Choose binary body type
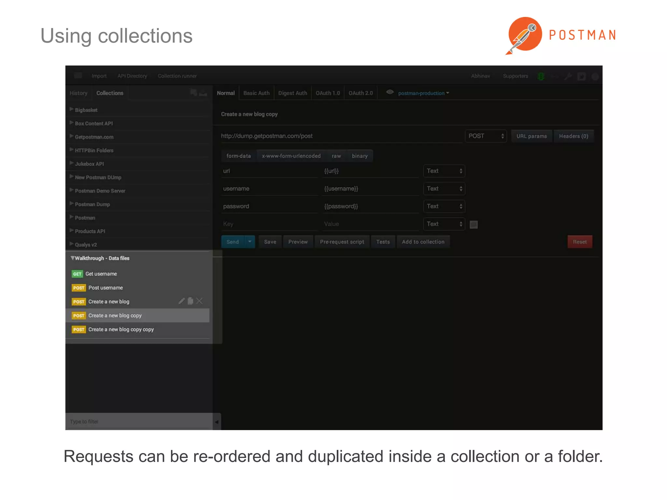Viewport: 667px width, 500px height. click(x=360, y=156)
